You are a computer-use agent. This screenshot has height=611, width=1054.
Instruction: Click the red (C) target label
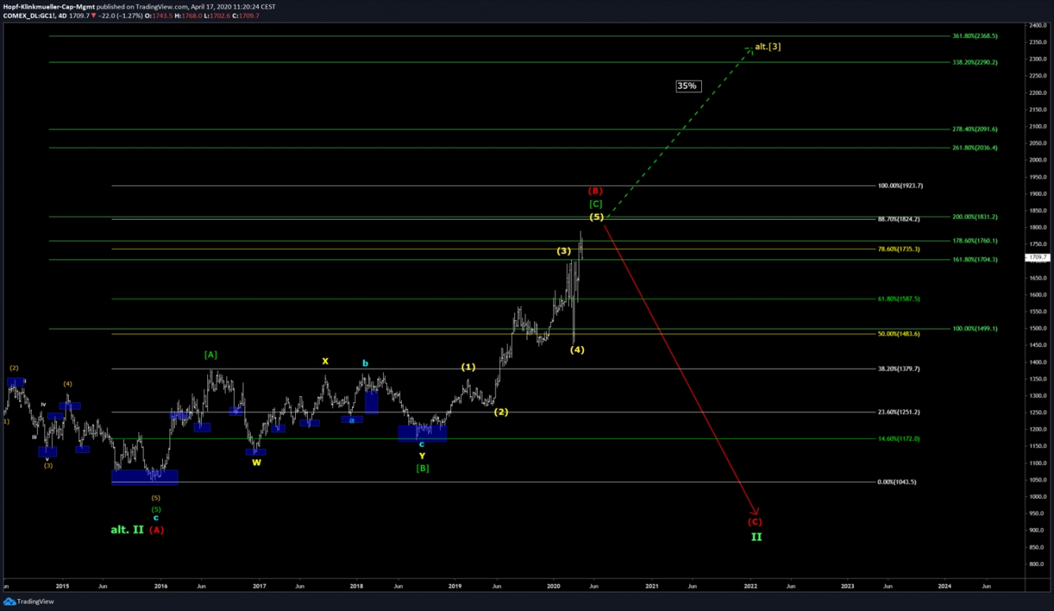(755, 522)
